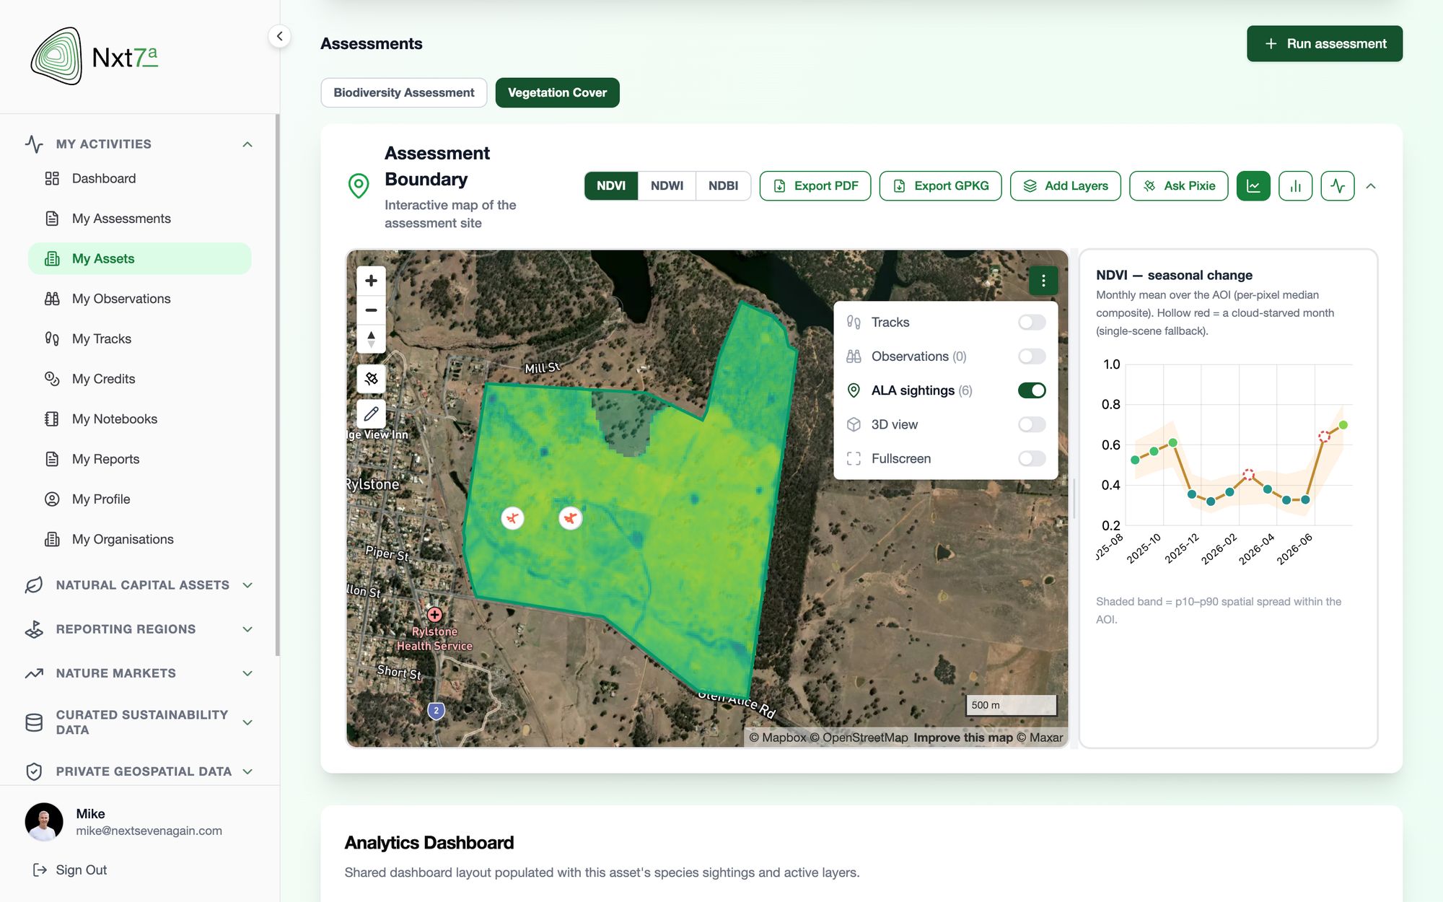Select the Vegetation Cover tab
Screen dimensions: 1443x902
557,92
